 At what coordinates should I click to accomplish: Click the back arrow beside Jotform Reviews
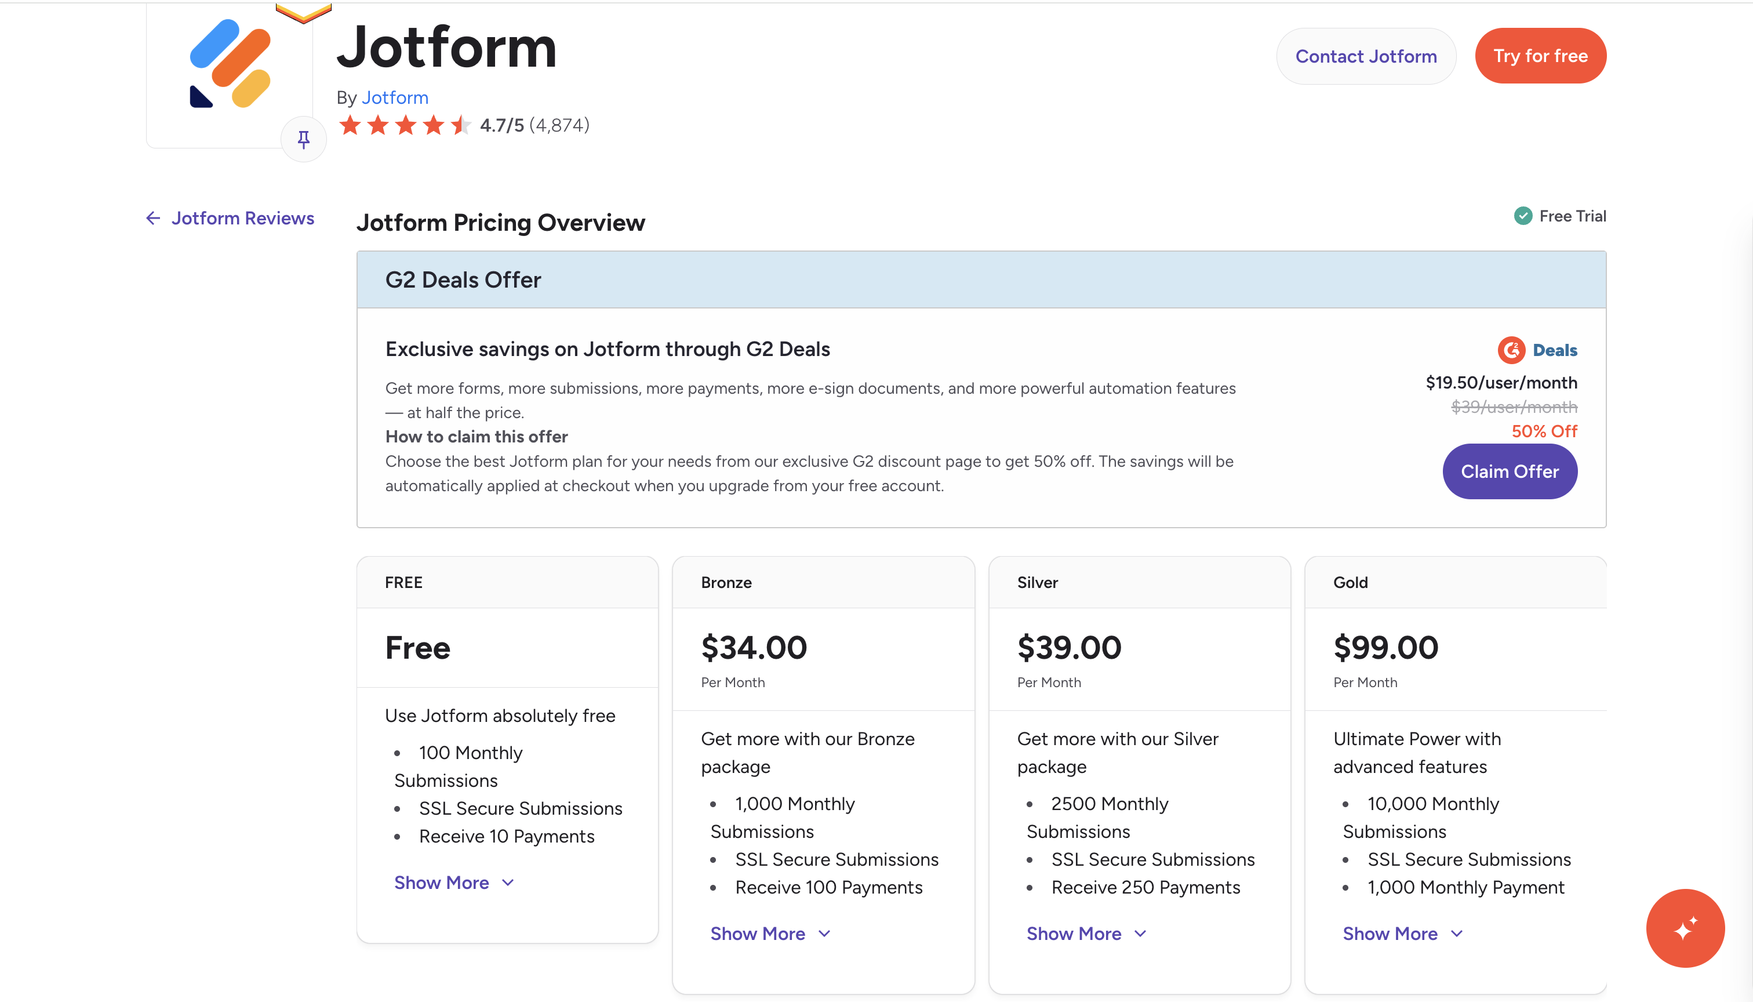pyautogui.click(x=152, y=218)
